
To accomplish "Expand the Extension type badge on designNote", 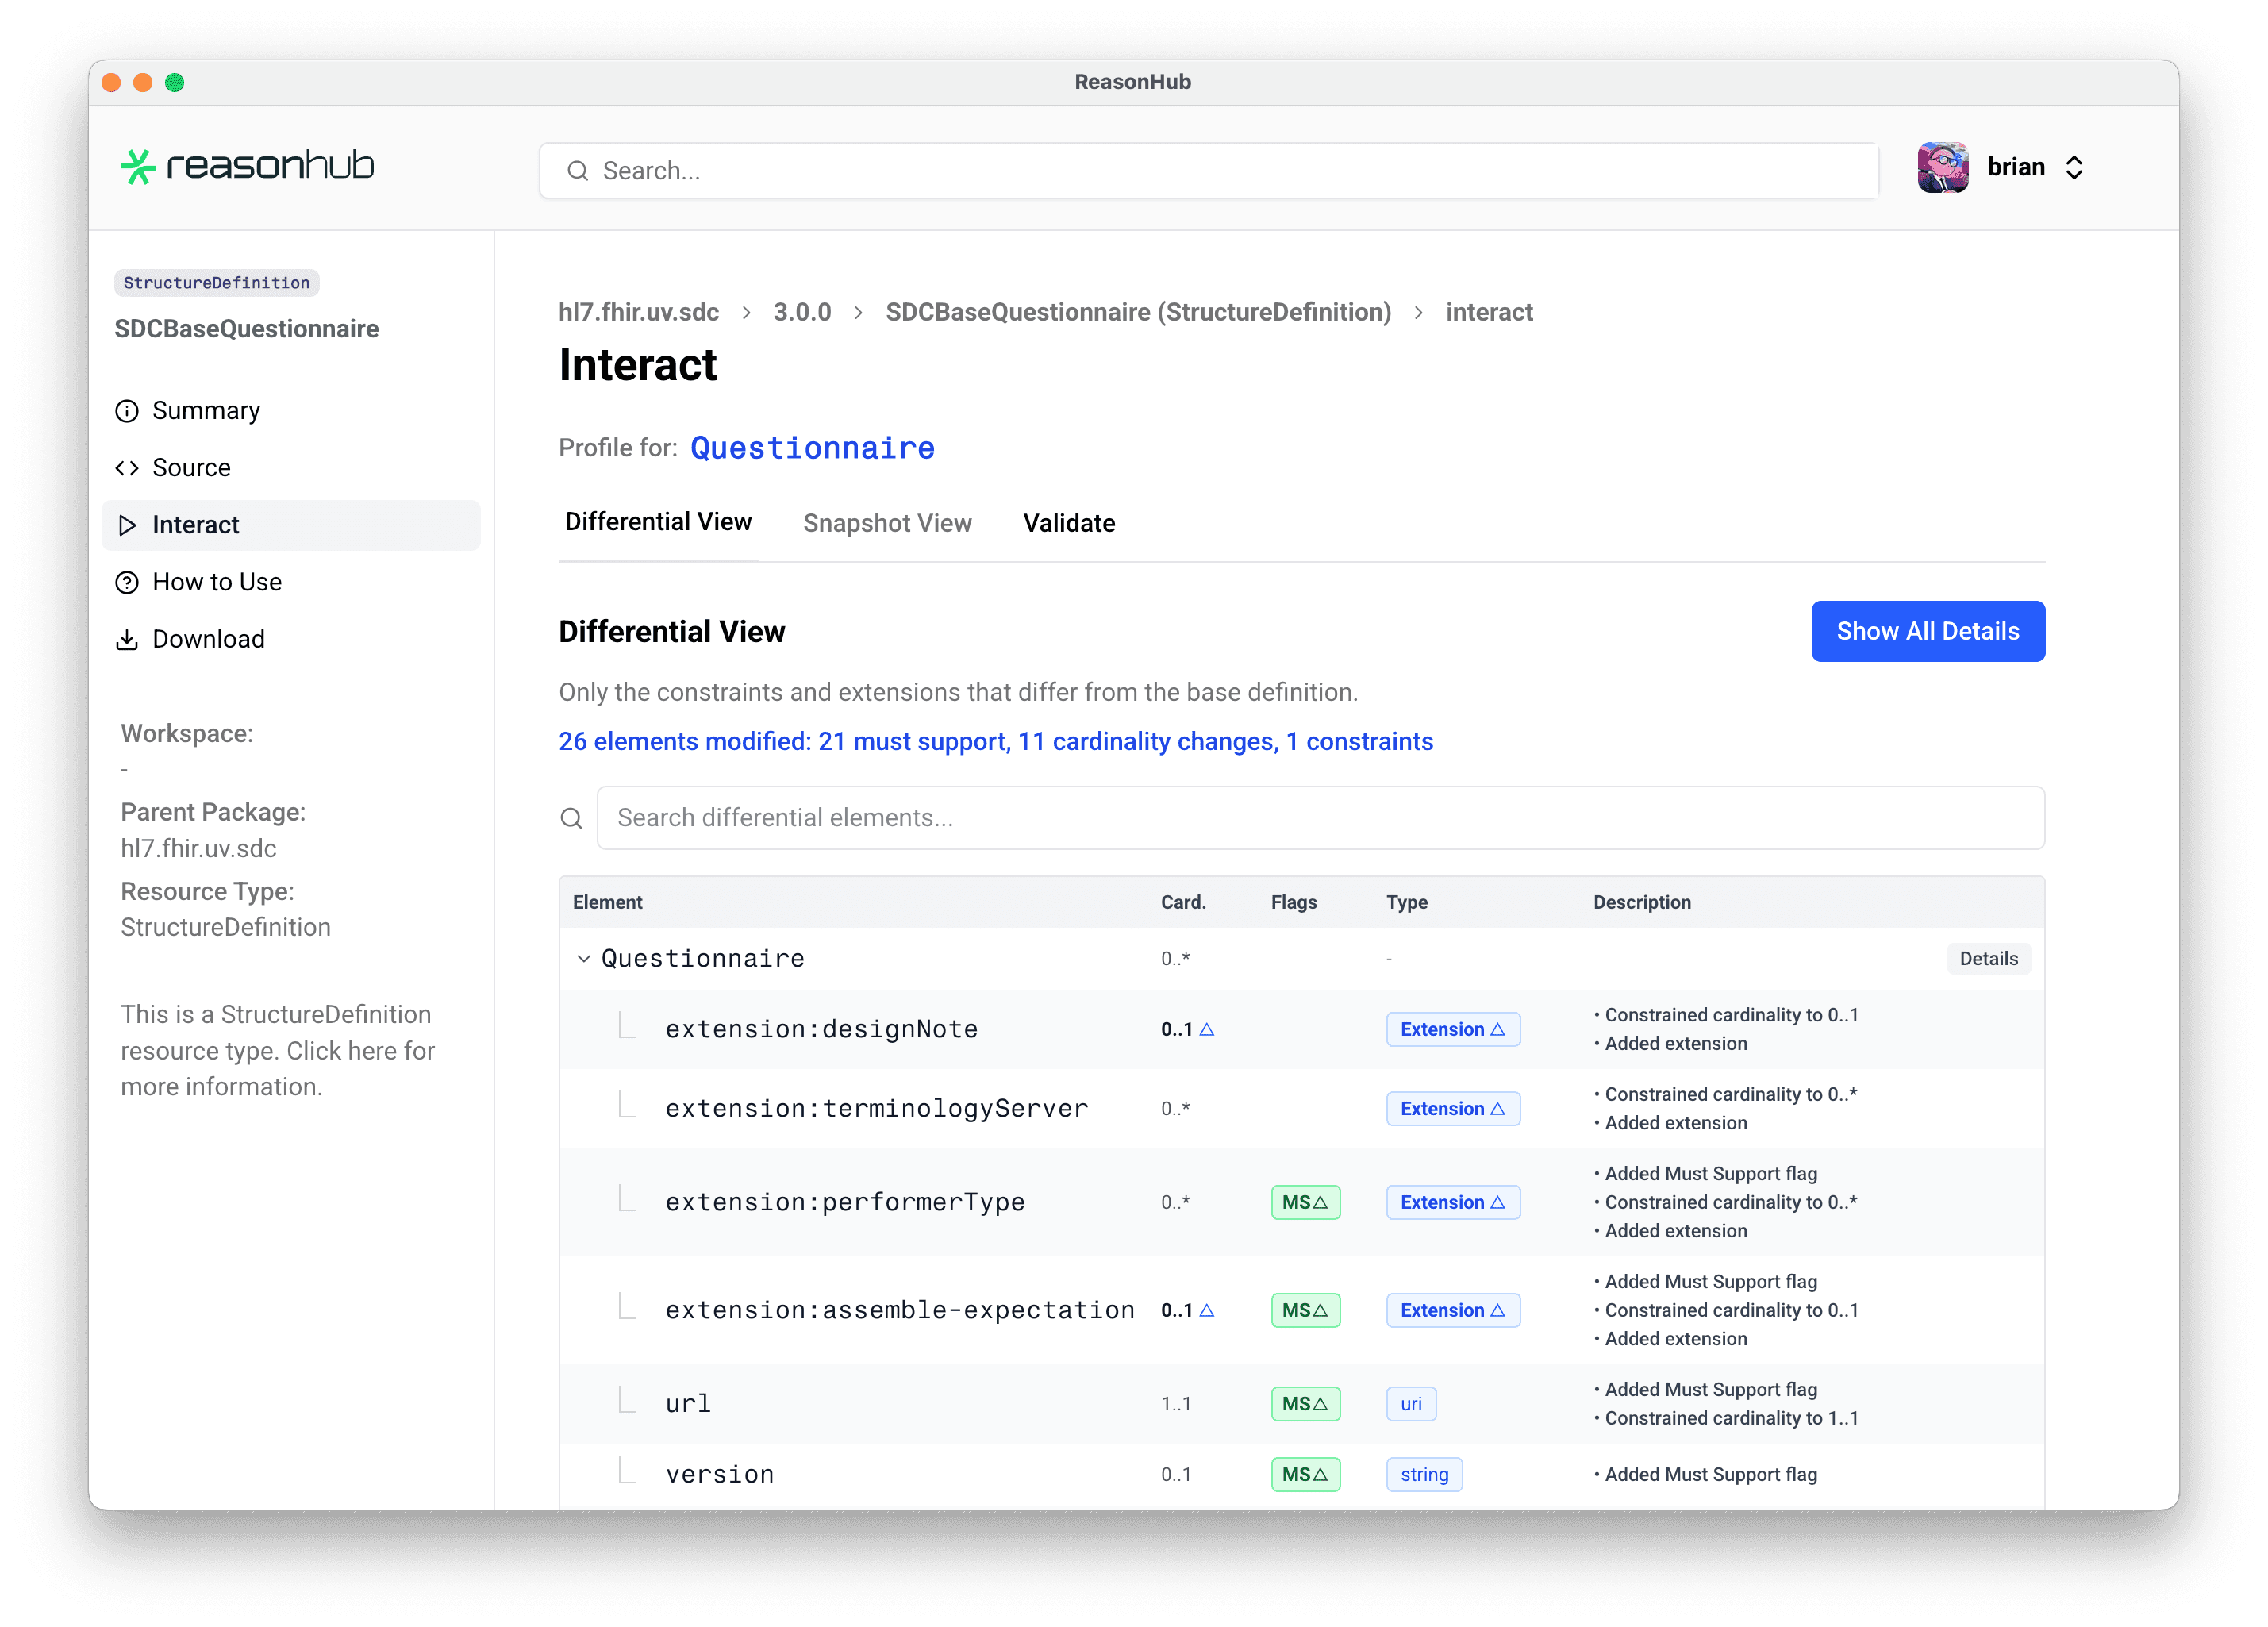I will (x=1452, y=1029).
